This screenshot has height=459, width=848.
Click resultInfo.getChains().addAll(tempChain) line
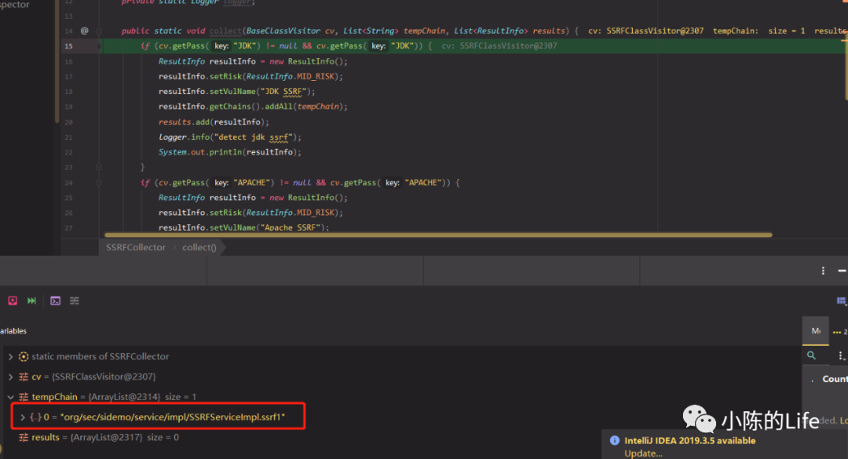click(x=253, y=107)
